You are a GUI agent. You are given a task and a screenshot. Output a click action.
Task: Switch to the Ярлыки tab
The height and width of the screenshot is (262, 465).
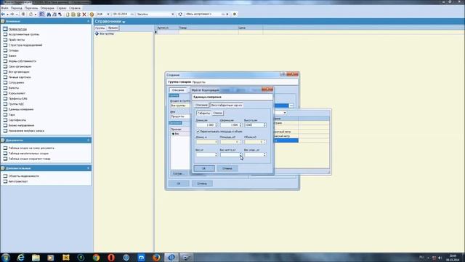click(113, 28)
